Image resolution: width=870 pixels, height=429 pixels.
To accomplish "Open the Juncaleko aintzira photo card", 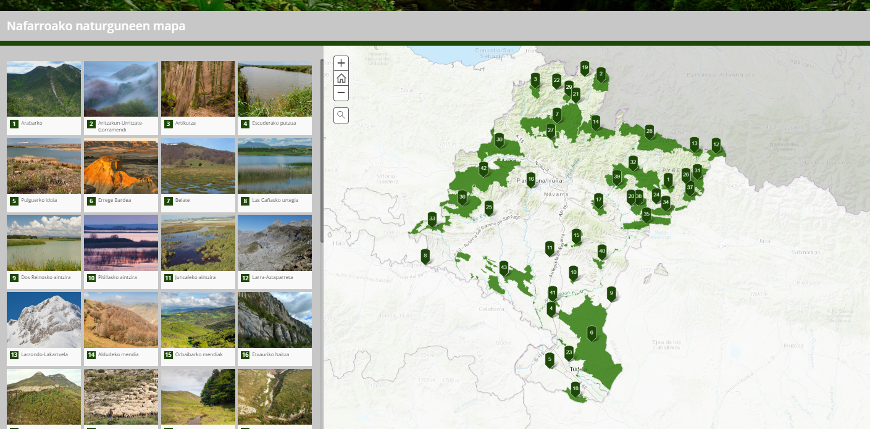I will click(198, 252).
